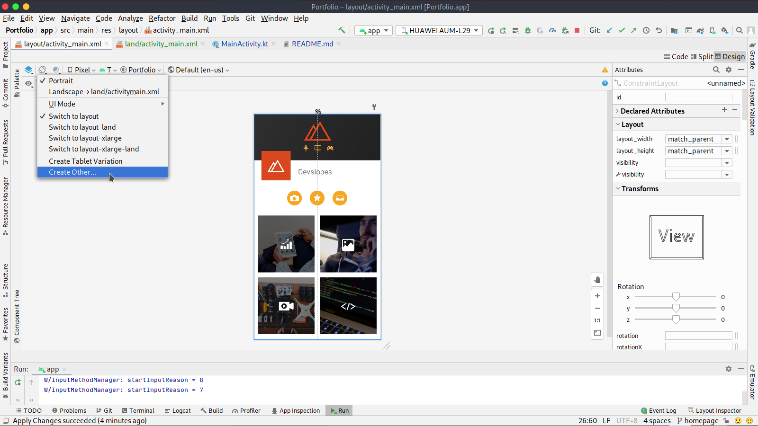Click Create Other... menu item

[x=103, y=172]
